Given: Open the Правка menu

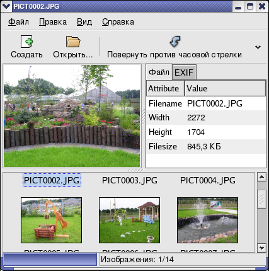Looking at the screenshot, I should [53, 22].
